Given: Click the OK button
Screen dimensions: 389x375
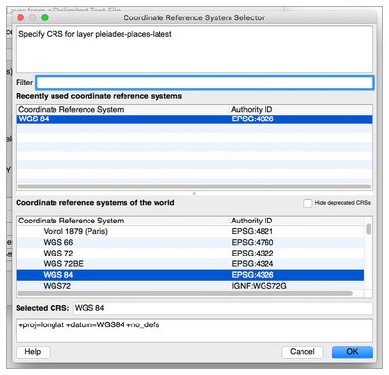Looking at the screenshot, I should click(x=352, y=352).
